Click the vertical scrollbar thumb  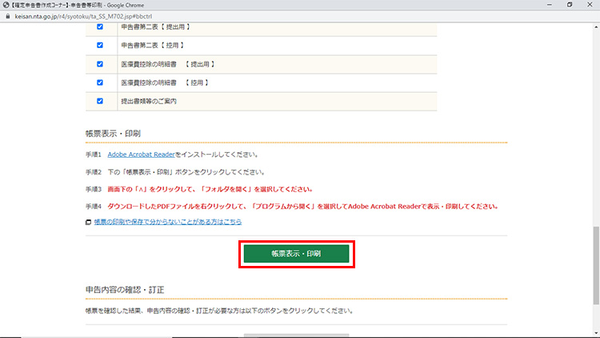(595, 264)
